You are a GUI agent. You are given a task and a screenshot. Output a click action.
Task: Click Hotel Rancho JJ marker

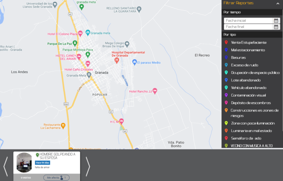(x=155, y=91)
